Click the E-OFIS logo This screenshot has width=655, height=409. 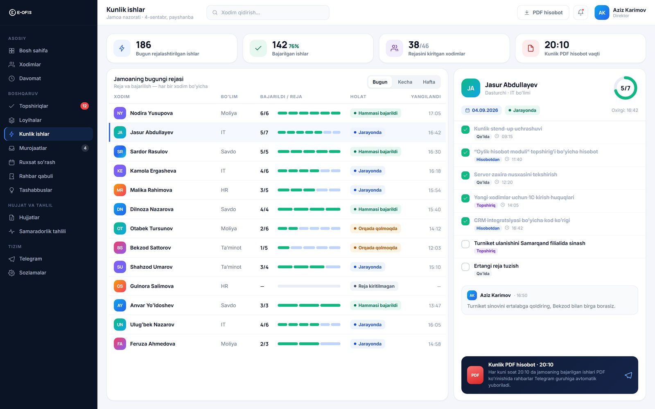pyautogui.click(x=20, y=12)
